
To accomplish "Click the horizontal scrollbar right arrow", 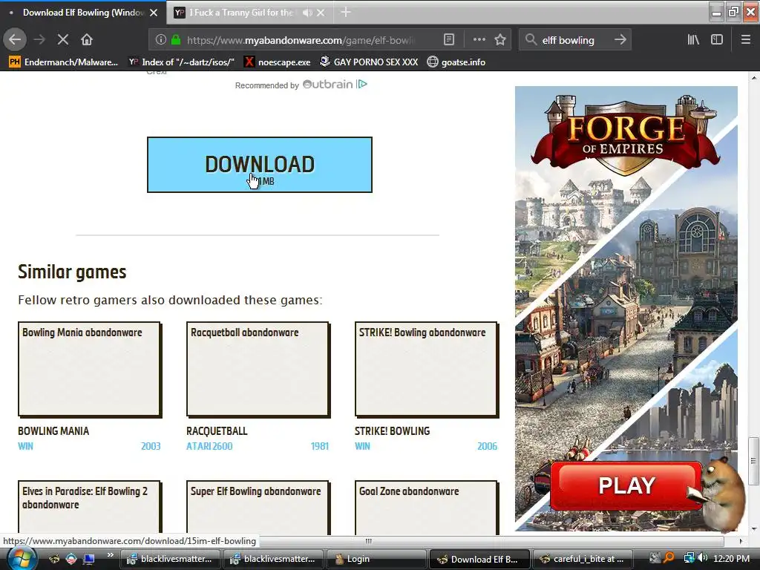I will (741, 540).
